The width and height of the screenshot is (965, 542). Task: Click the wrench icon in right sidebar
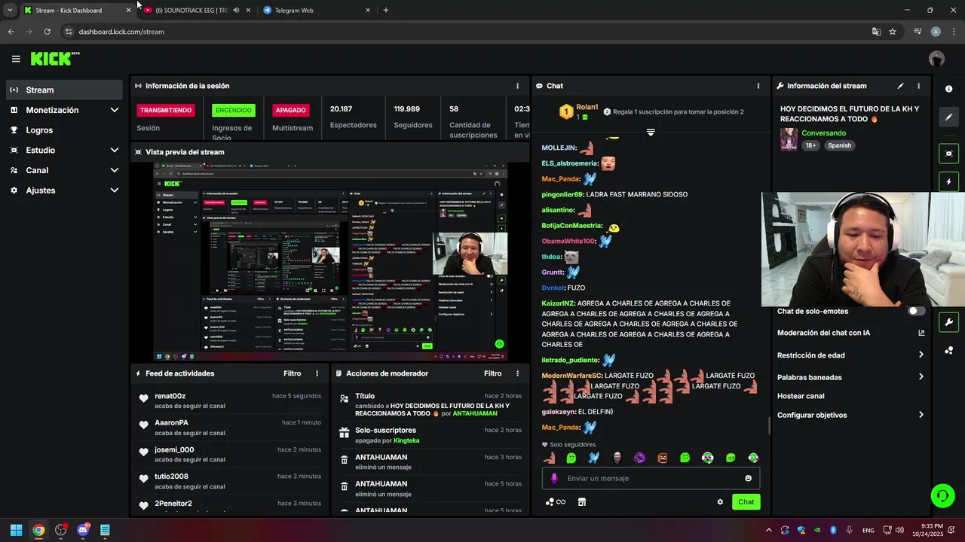point(948,322)
